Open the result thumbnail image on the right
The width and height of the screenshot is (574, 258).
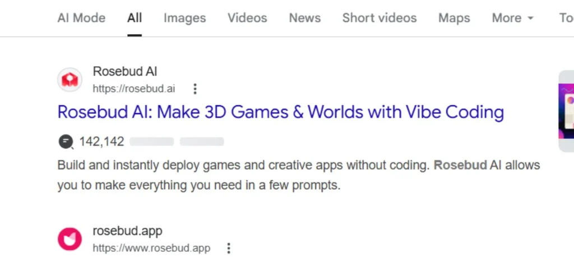click(x=566, y=112)
